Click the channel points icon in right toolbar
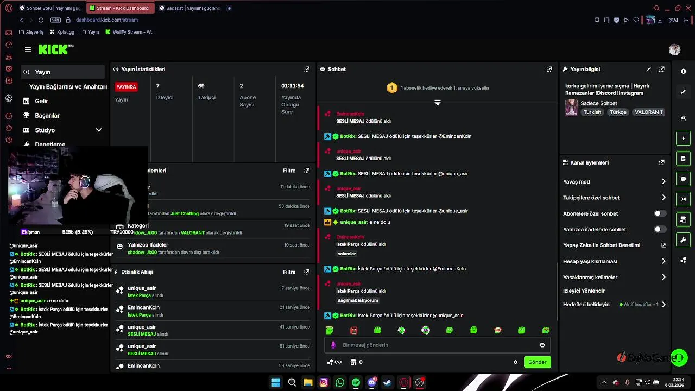 pos(683,260)
